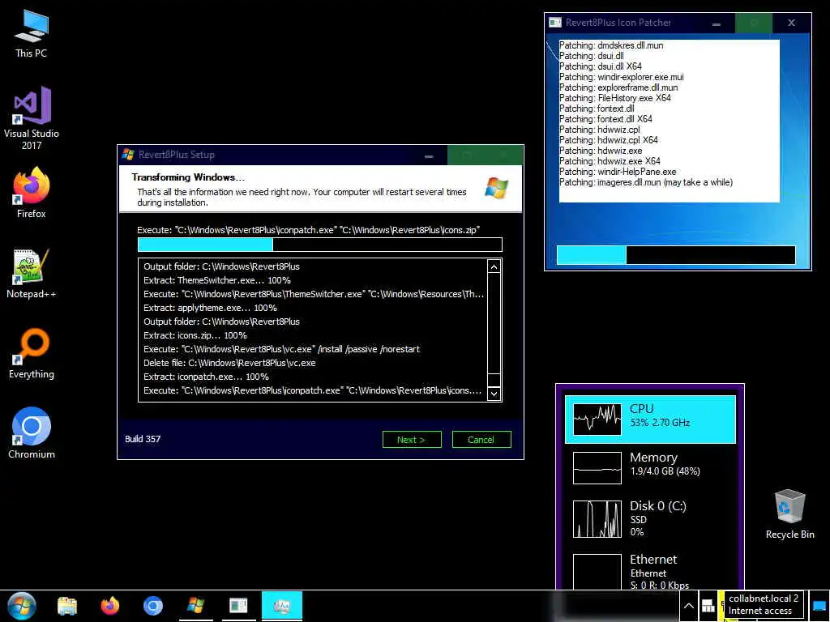
Task: Open This PC desktop icon
Action: coord(32,34)
